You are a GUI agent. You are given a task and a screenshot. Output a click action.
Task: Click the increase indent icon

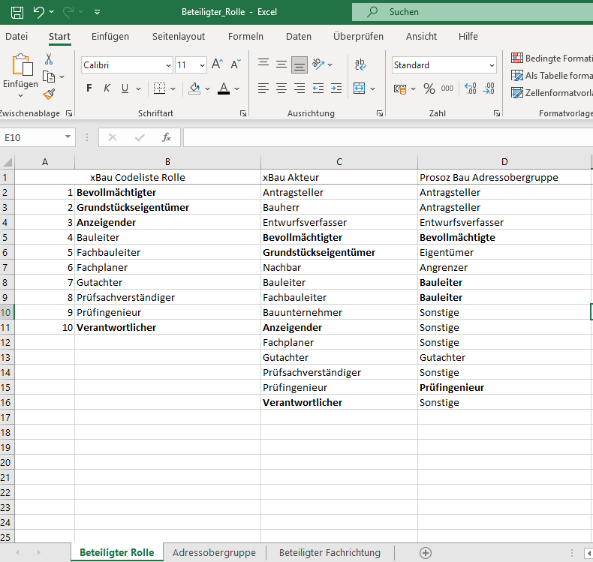pos(336,89)
